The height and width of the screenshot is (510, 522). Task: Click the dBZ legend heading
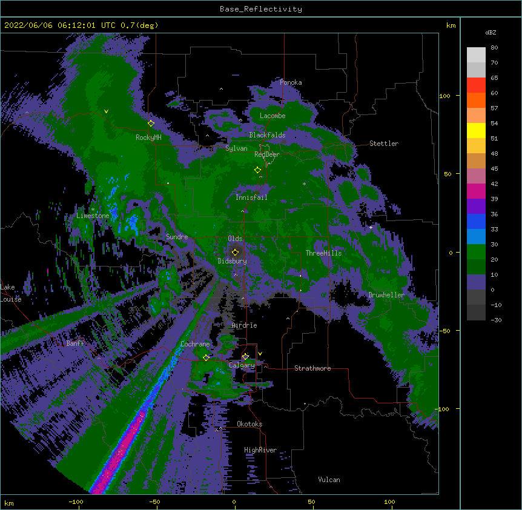(491, 33)
